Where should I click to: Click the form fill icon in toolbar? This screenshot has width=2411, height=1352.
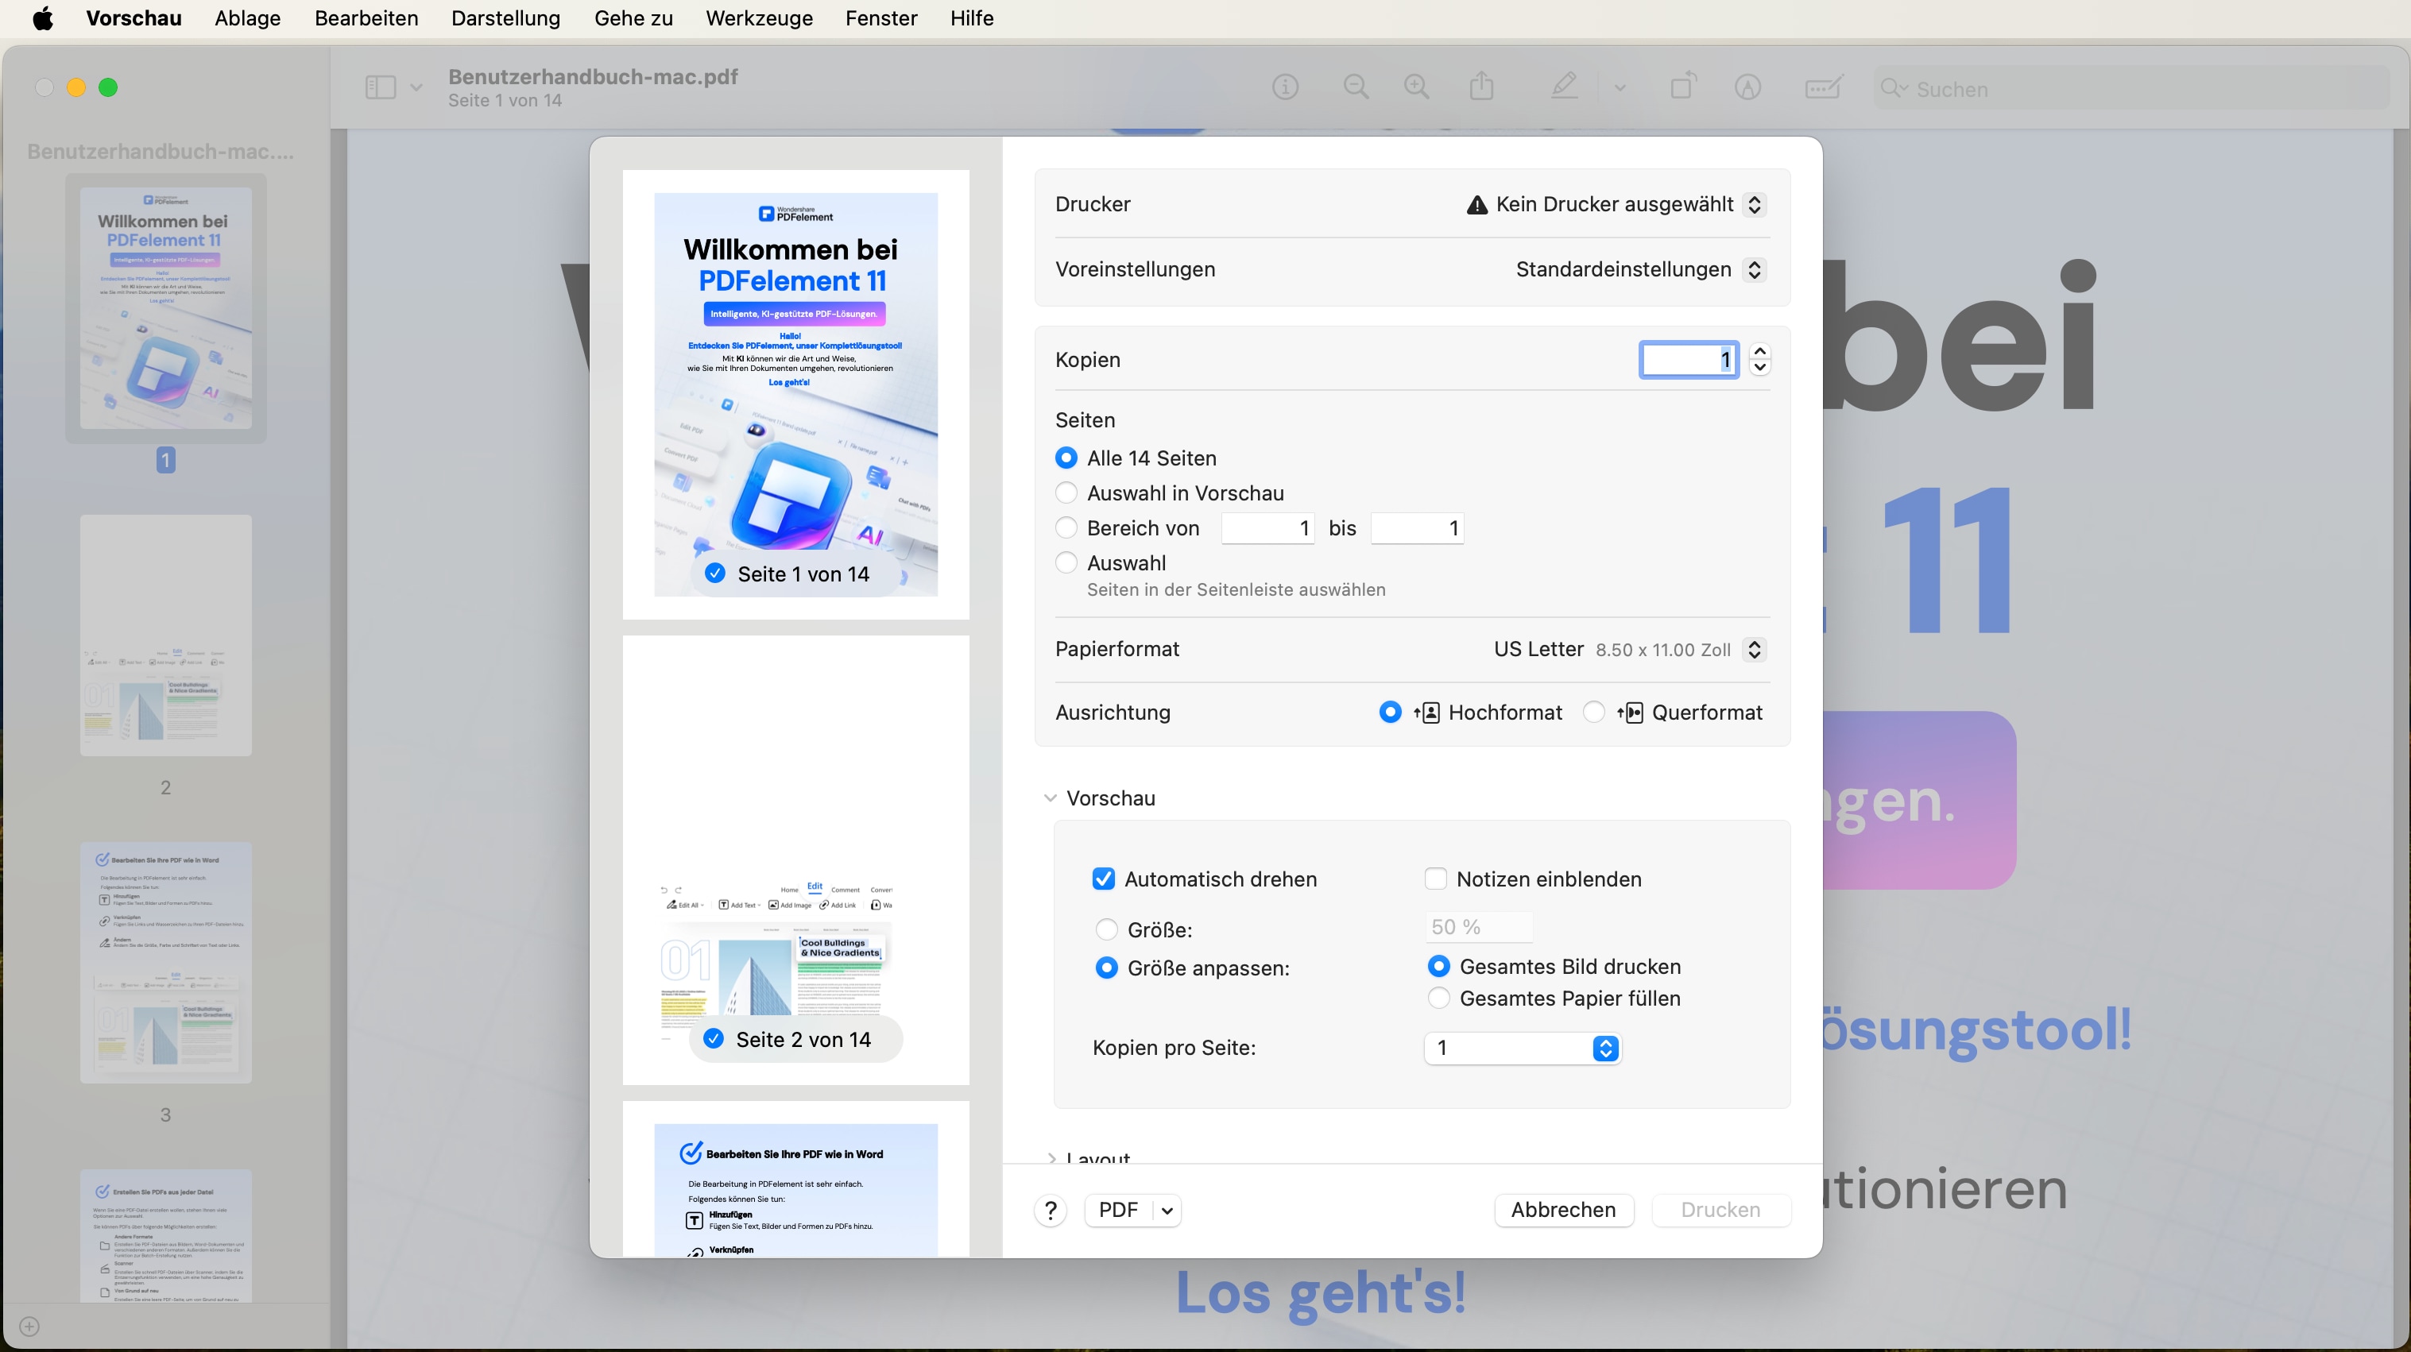pos(1825,87)
